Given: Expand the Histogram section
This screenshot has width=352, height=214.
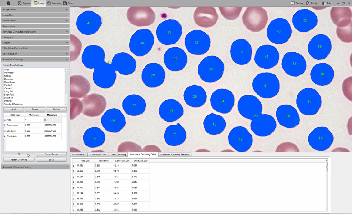Looking at the screenshot, I should pos(35,37).
